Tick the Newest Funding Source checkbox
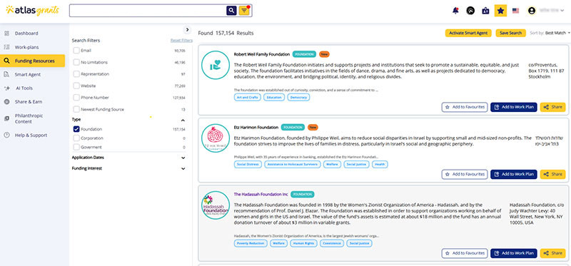The width and height of the screenshot is (571, 266). coord(76,109)
